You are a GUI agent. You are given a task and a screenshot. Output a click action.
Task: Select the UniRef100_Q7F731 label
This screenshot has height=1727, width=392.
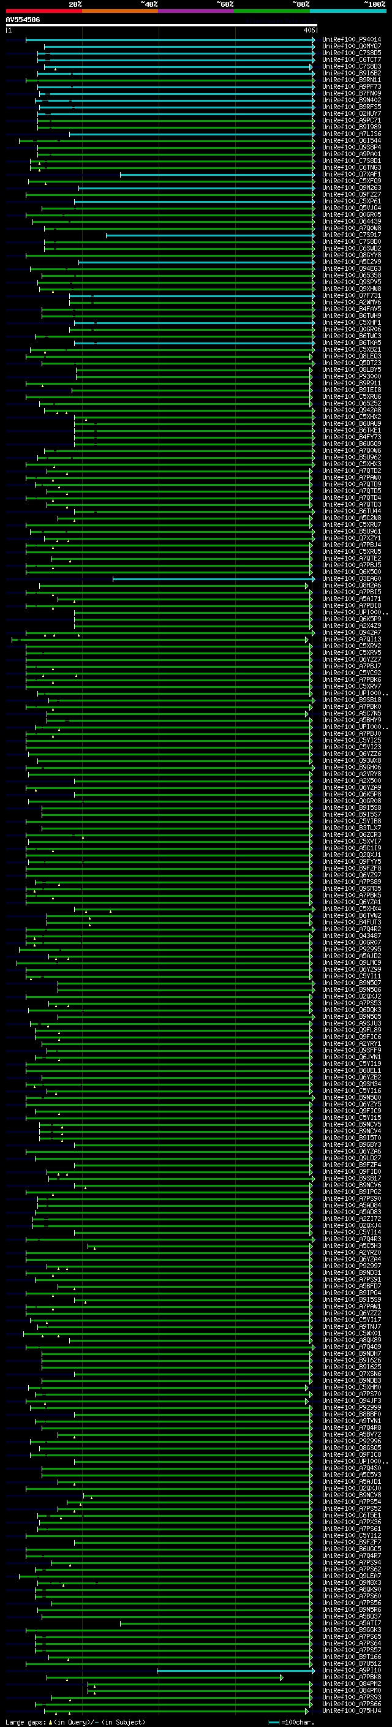[x=352, y=296]
